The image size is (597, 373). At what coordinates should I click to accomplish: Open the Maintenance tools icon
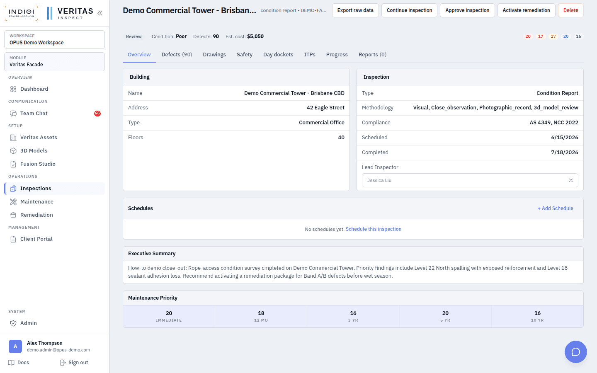point(13,202)
